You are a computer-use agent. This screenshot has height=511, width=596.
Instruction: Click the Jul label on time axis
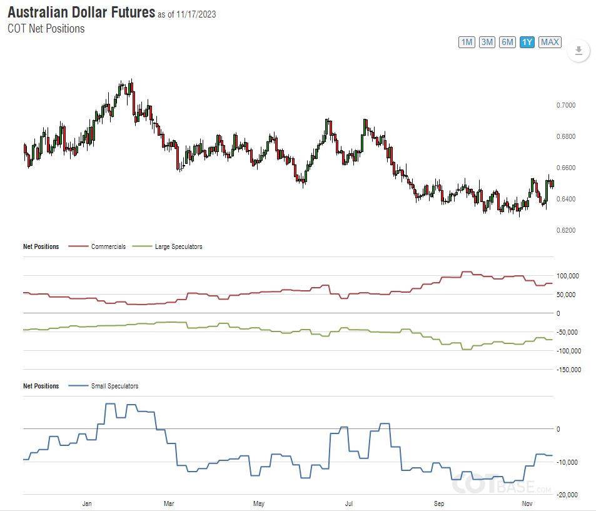[x=350, y=503]
